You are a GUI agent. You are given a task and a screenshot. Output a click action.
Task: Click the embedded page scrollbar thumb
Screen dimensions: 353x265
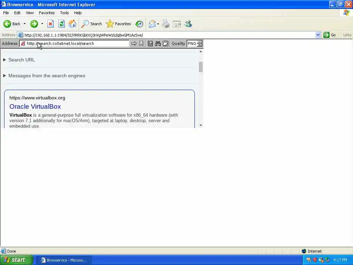(x=201, y=67)
